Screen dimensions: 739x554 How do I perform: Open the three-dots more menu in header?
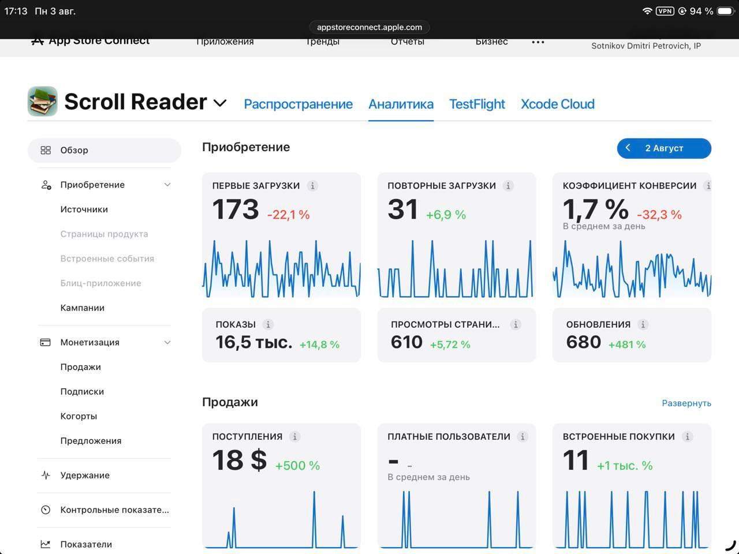[x=538, y=42]
